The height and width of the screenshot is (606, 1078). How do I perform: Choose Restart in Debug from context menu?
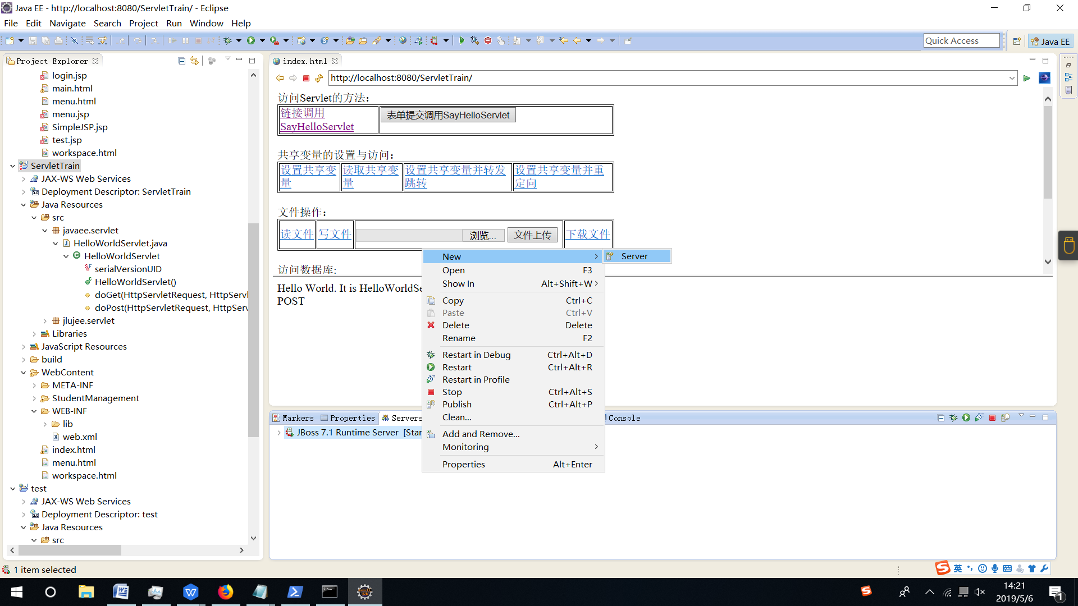click(x=476, y=355)
